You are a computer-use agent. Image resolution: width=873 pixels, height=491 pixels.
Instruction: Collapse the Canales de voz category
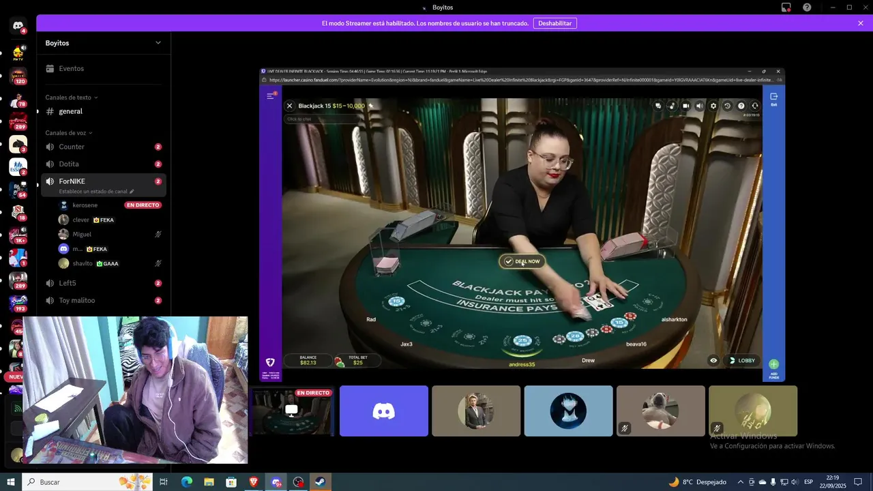pos(69,133)
